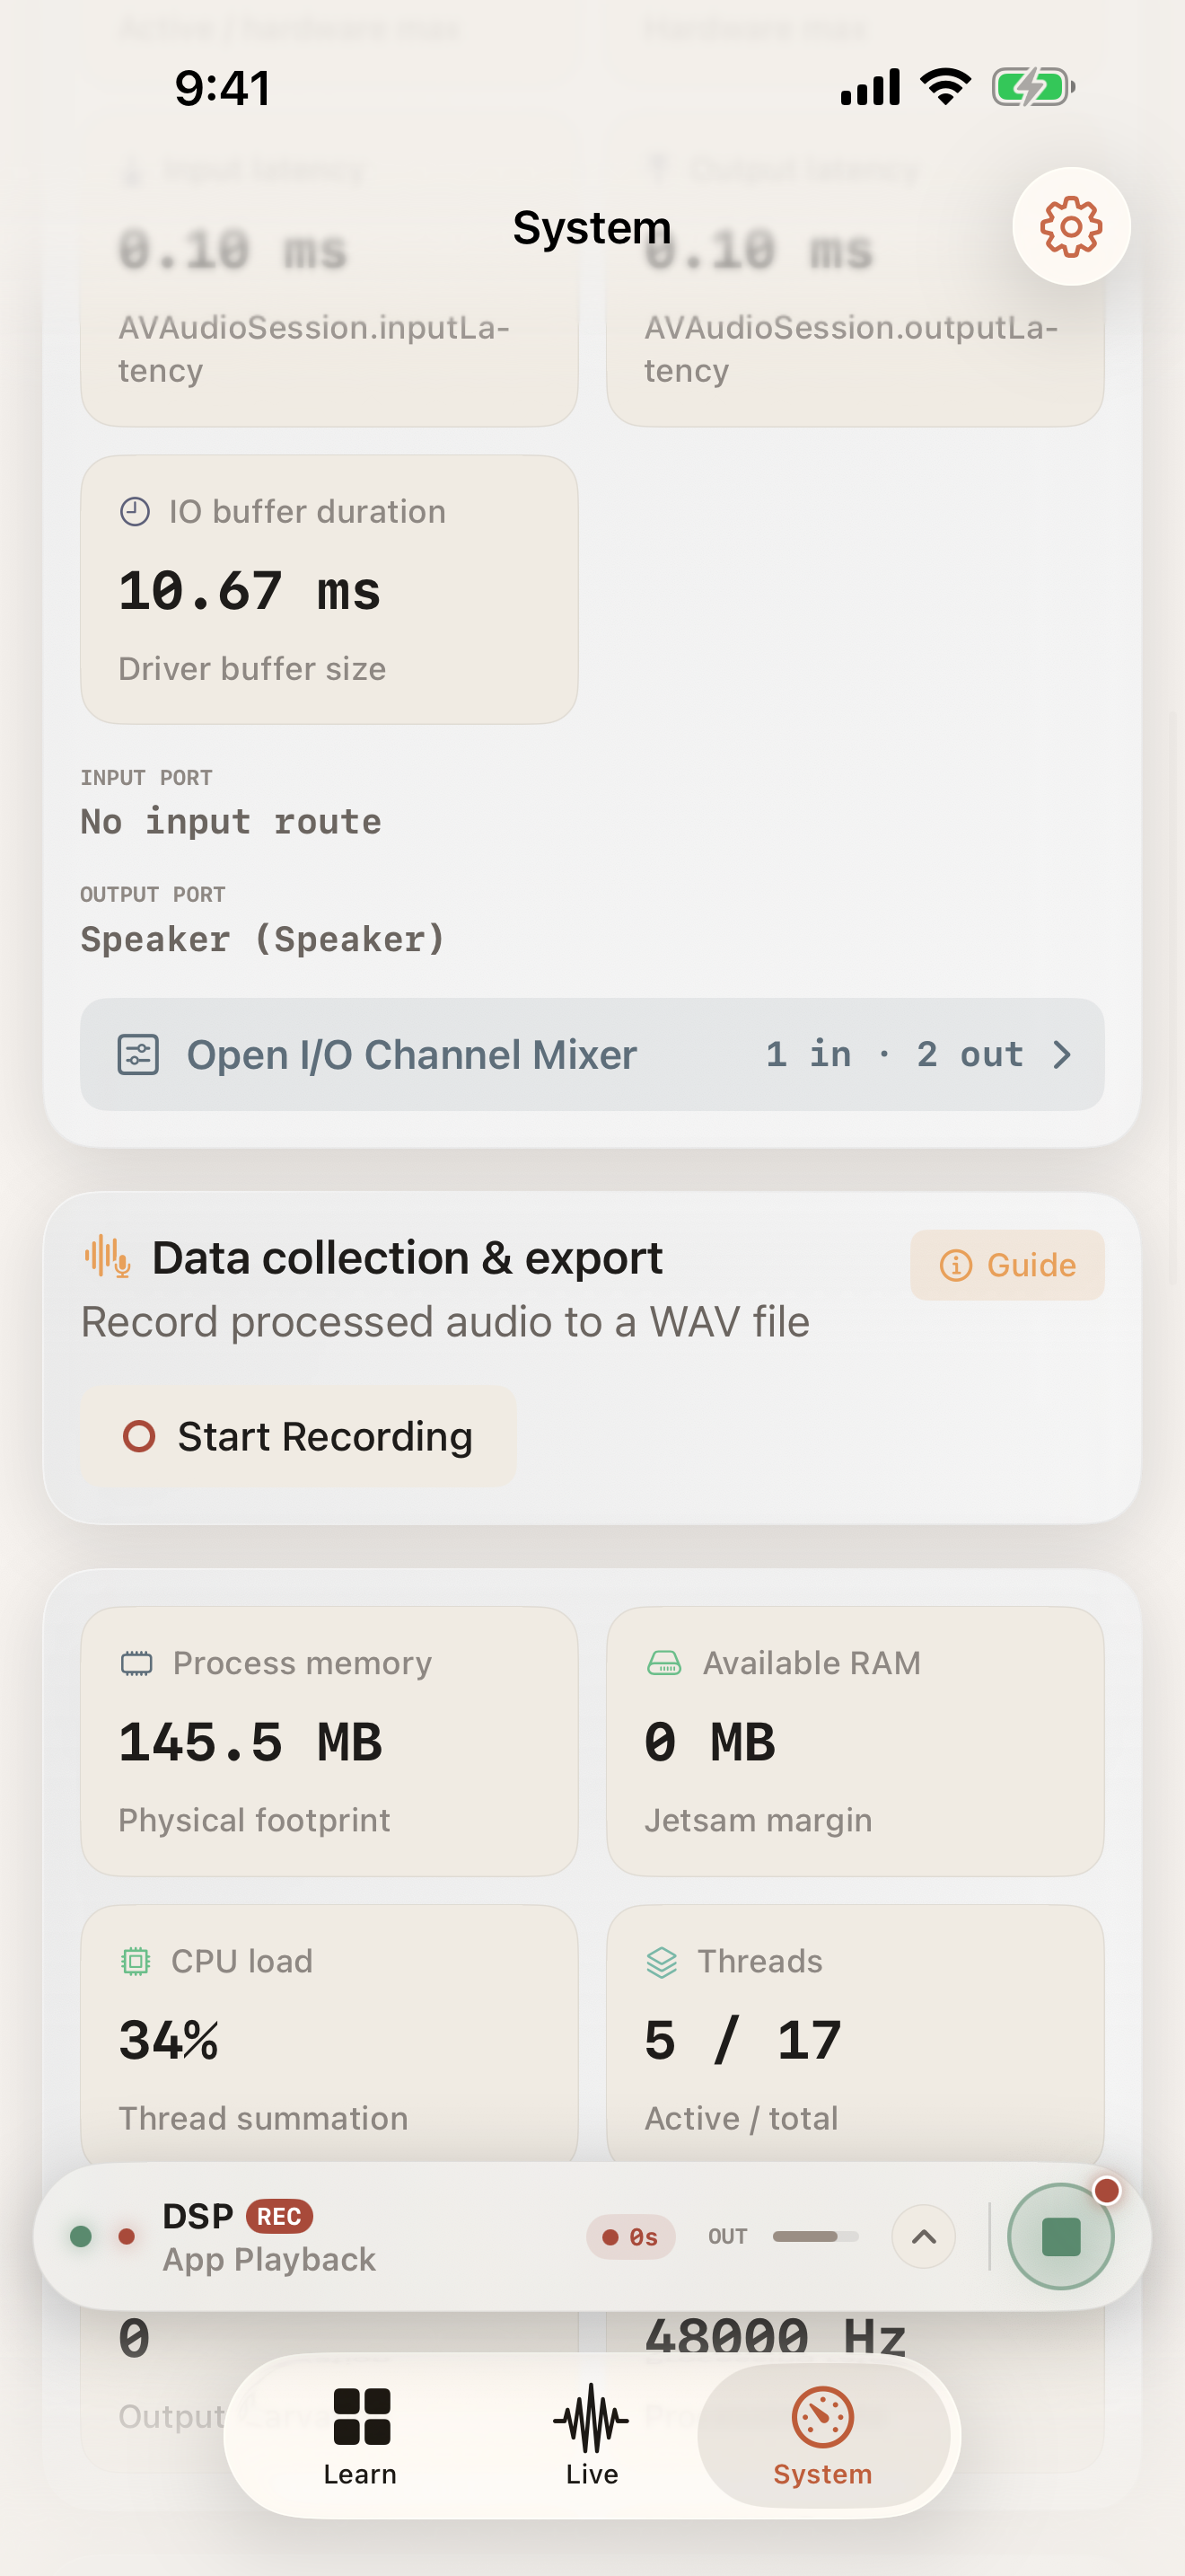Viewport: 1185px width, 2576px height.
Task: Tap the cellular signal bars in status bar
Action: point(870,87)
